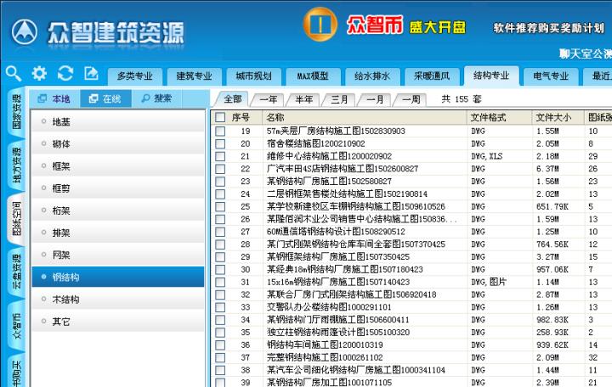Select 框架 in the category list
This screenshot has height=387, width=612.
[61, 166]
